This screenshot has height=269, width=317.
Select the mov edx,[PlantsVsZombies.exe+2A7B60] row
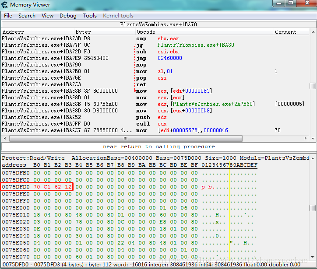pos(155,104)
